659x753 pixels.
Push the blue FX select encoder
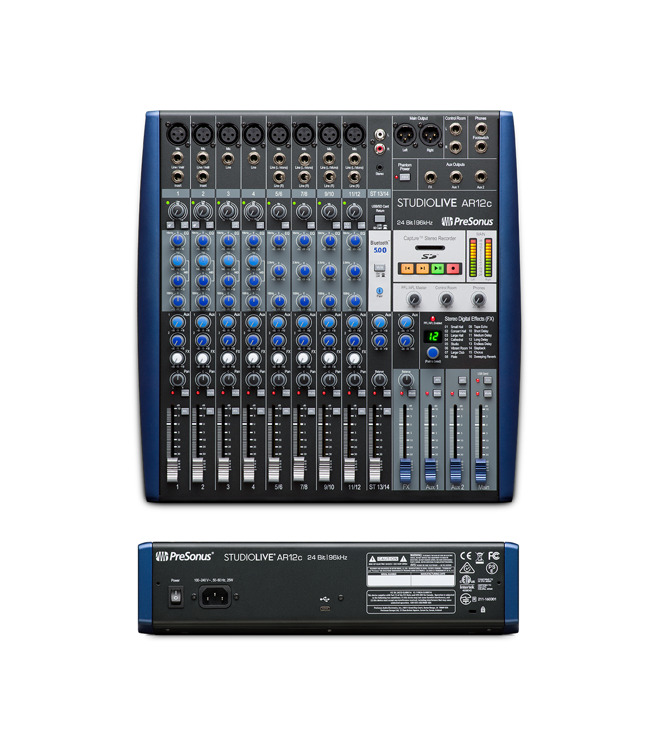tap(433, 352)
